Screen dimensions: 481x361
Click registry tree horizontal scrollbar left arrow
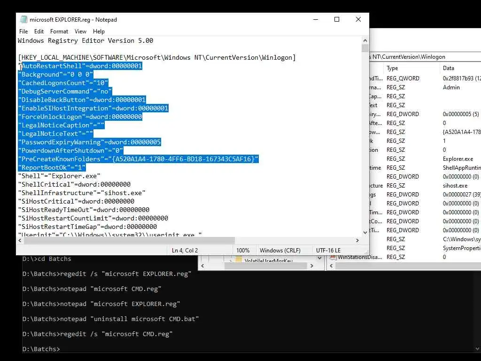pyautogui.click(x=202, y=266)
